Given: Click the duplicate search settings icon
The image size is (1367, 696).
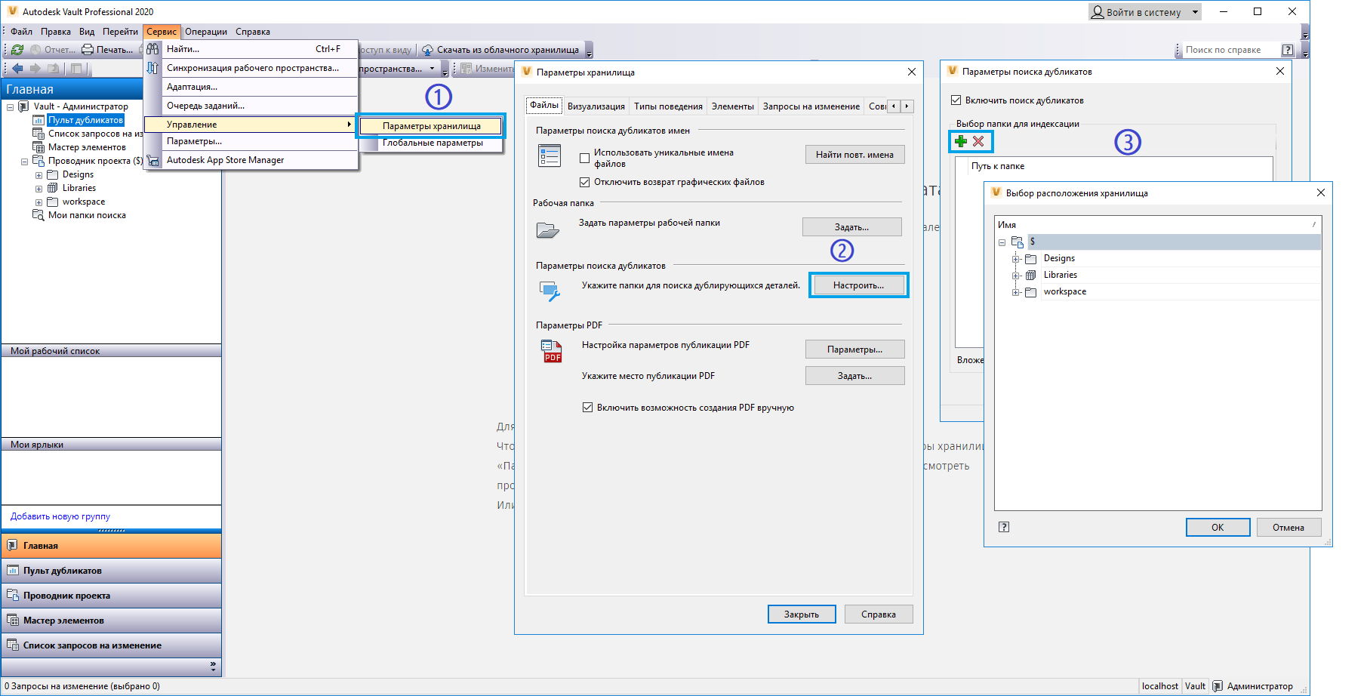Looking at the screenshot, I should pyautogui.click(x=550, y=291).
